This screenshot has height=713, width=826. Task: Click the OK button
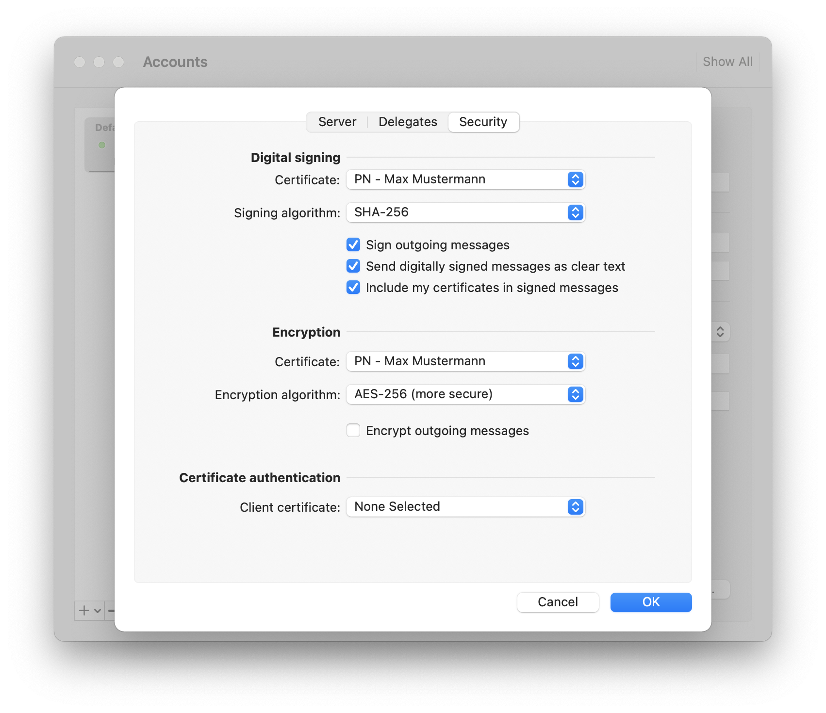pyautogui.click(x=651, y=602)
